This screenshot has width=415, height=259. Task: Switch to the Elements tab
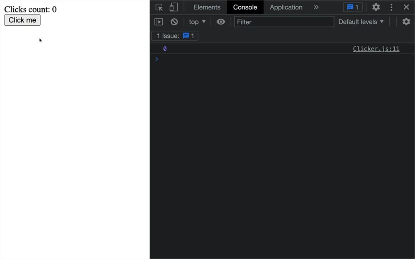[x=207, y=7]
